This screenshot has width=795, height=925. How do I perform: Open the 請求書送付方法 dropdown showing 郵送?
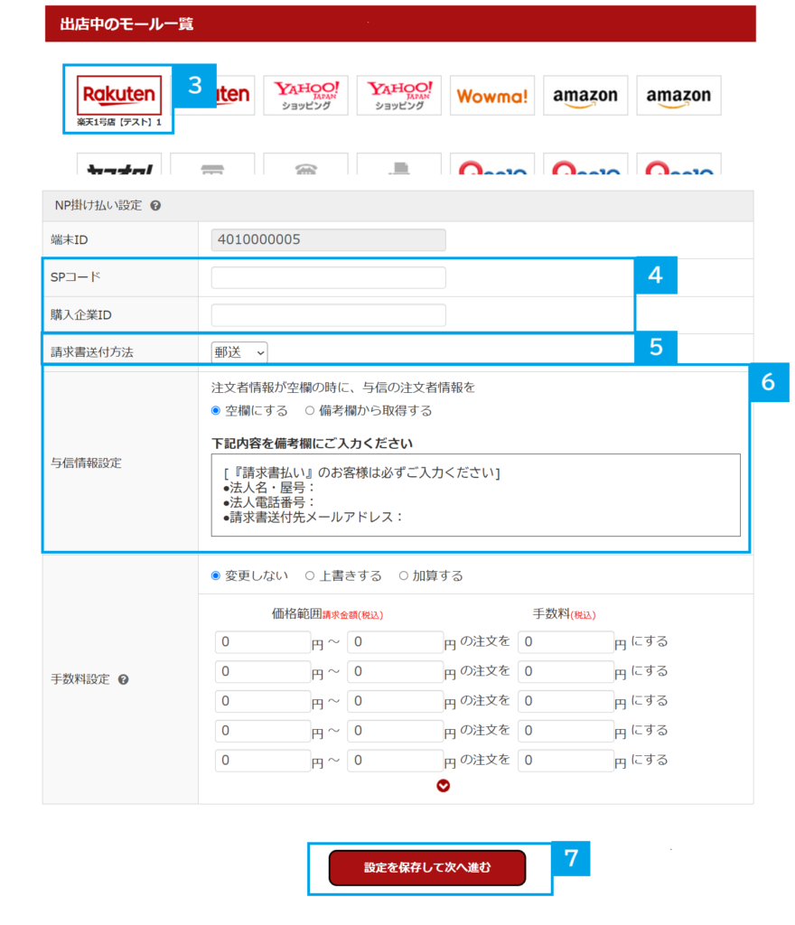(x=239, y=353)
